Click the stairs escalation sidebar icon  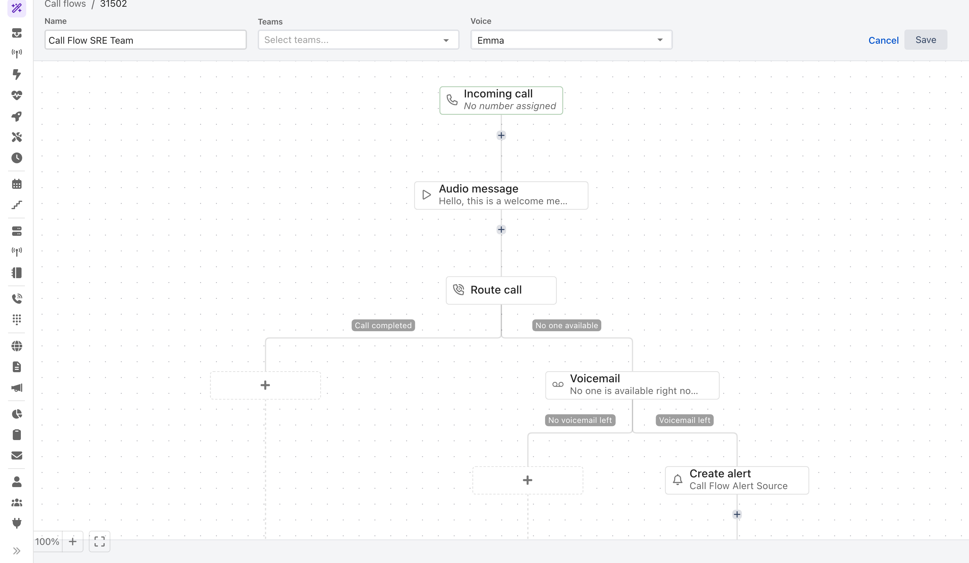click(16, 205)
